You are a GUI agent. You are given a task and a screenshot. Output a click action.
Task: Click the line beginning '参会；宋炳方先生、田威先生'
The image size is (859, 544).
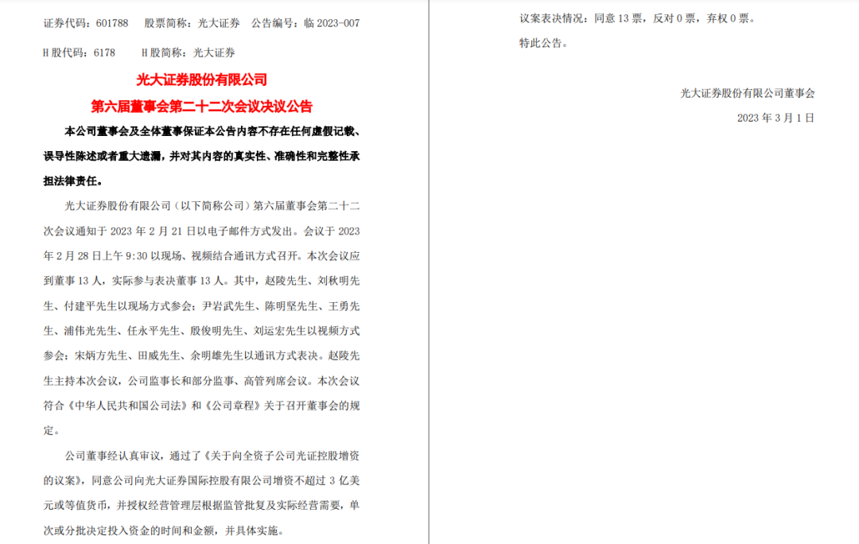click(x=201, y=356)
